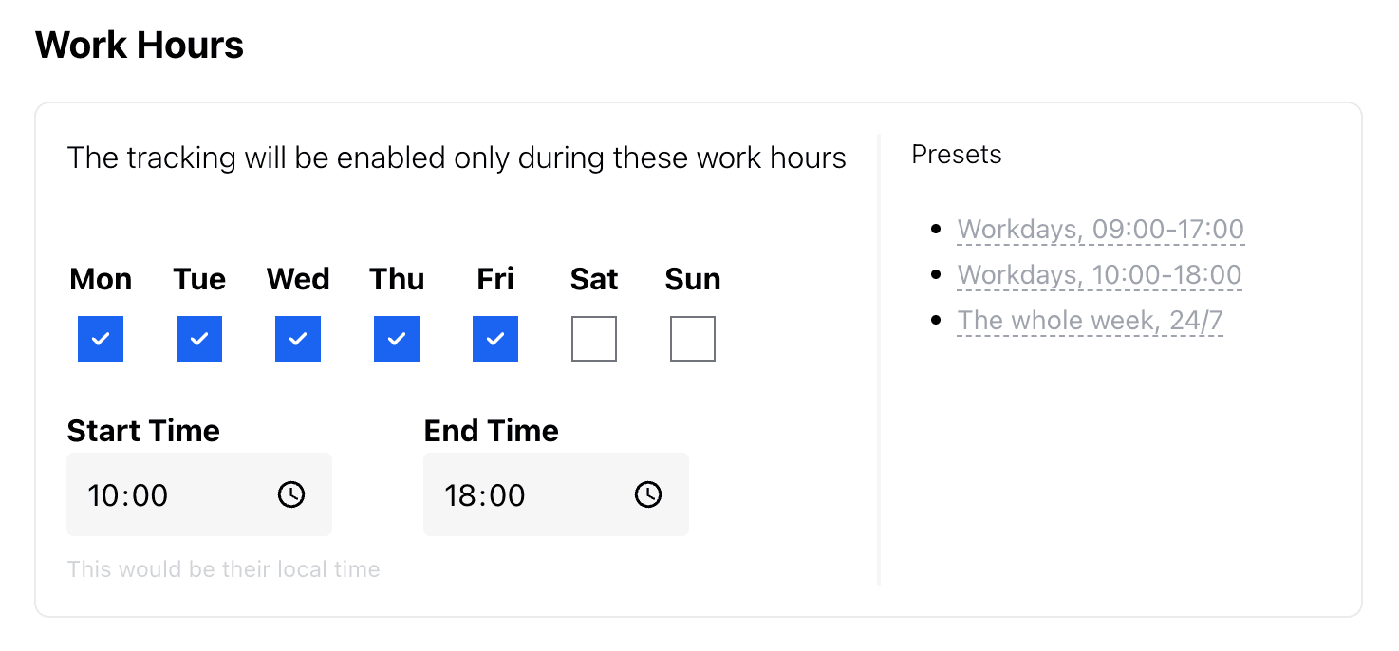Select the whole week, 24/7 preset
The height and width of the screenshot is (651, 1399).
click(1090, 320)
